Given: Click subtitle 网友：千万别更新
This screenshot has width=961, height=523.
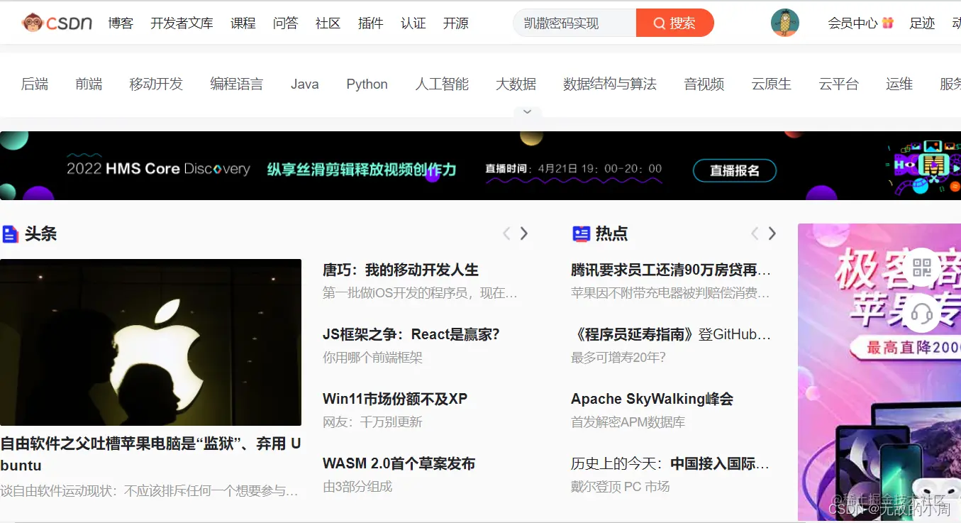Looking at the screenshot, I should (372, 422).
